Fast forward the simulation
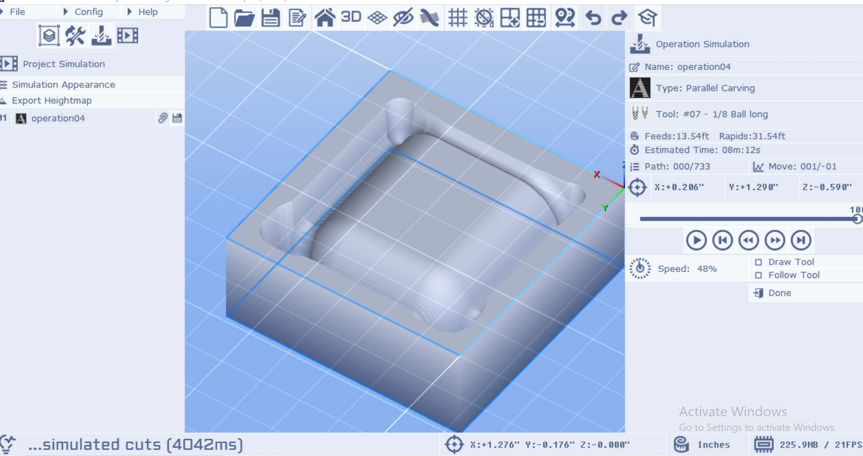The image size is (863, 456). [774, 240]
